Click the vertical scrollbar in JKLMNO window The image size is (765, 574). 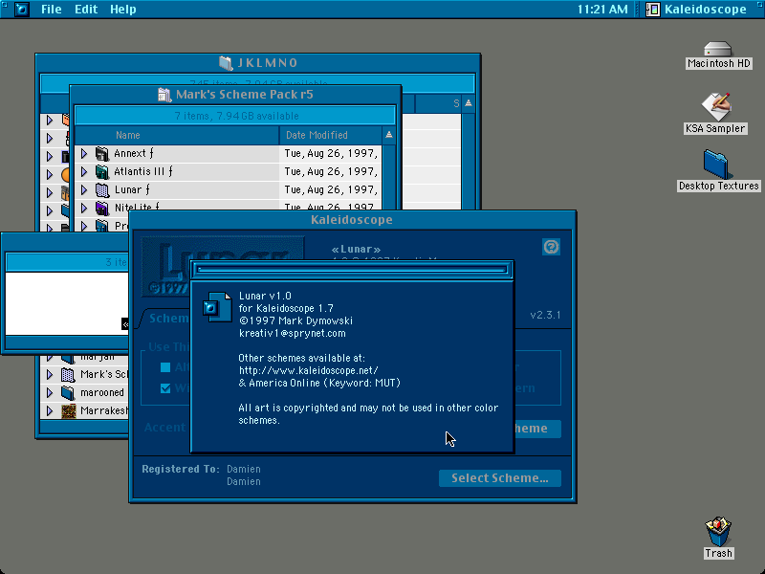(x=469, y=161)
